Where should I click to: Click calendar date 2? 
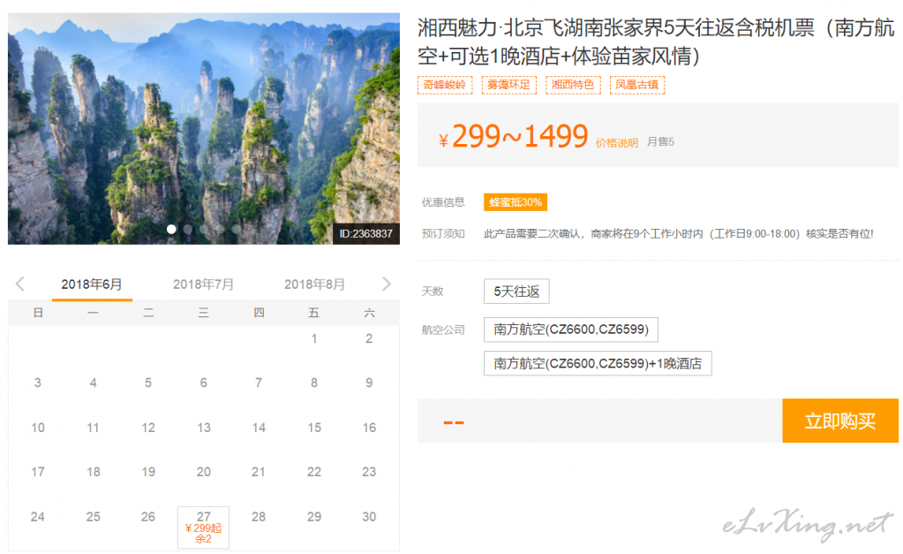pos(369,338)
